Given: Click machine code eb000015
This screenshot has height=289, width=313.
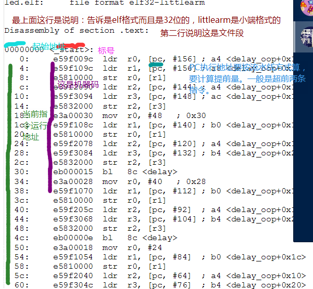Looking at the screenshot, I should point(73,172).
